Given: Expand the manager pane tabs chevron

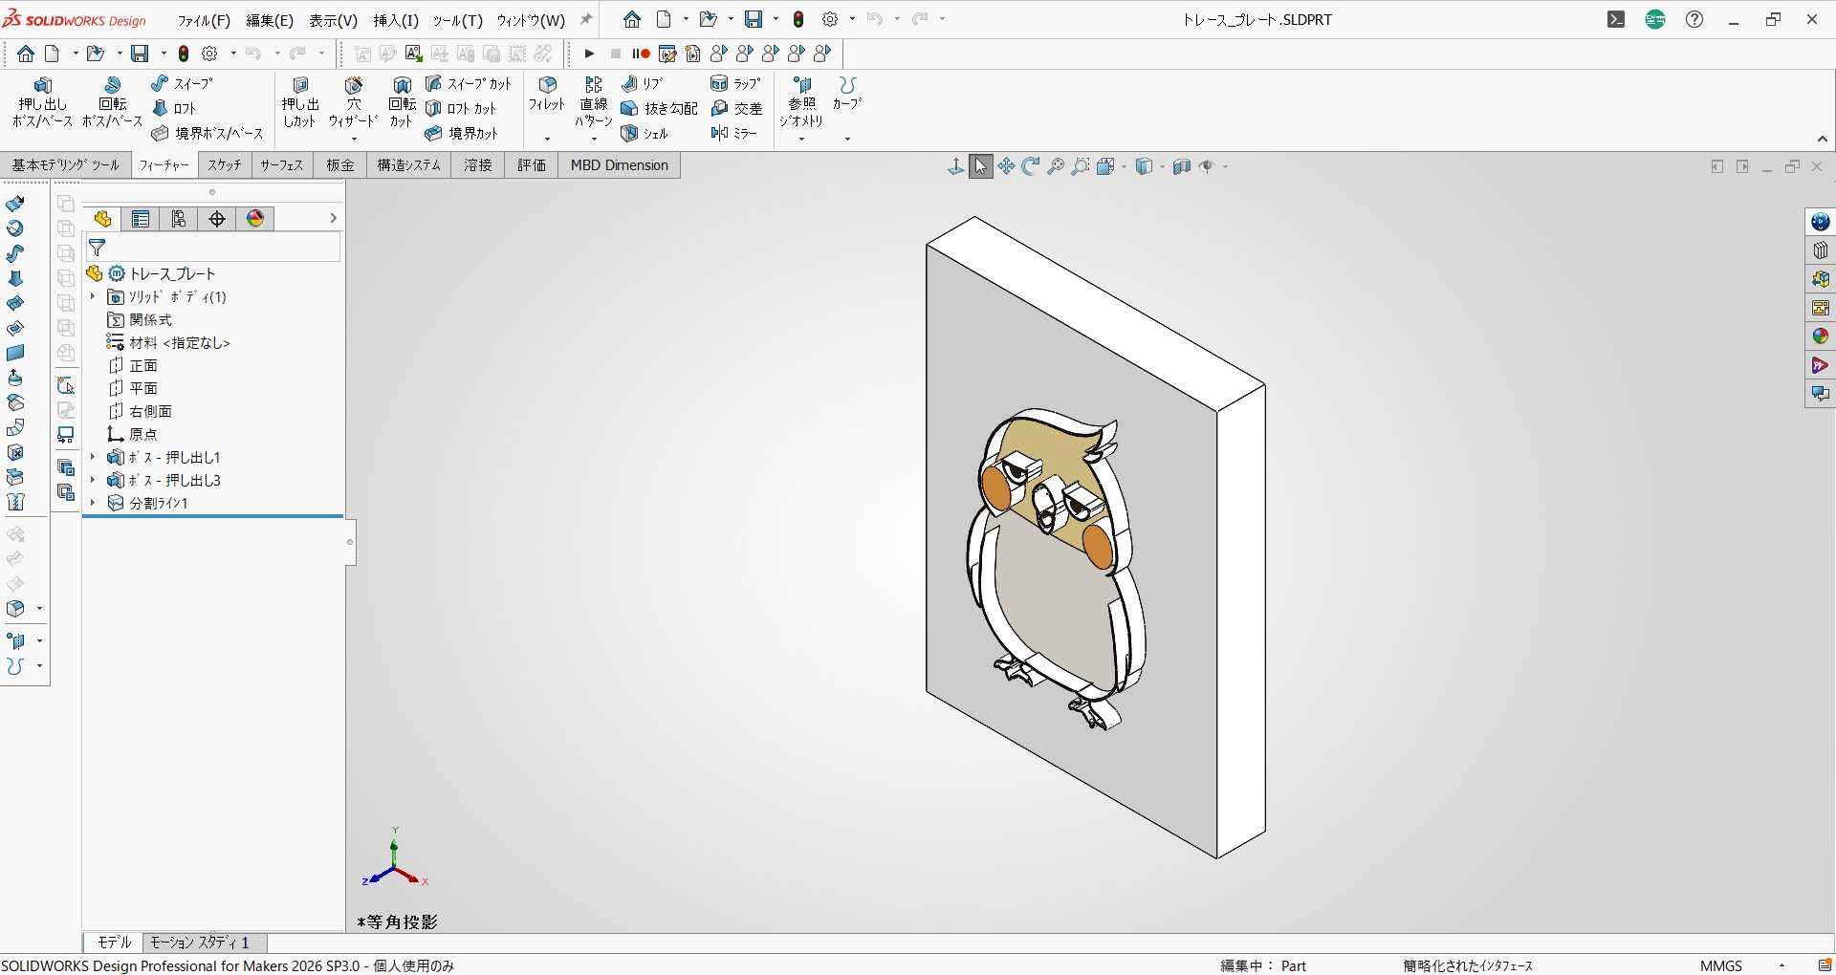Looking at the screenshot, I should click(x=333, y=219).
